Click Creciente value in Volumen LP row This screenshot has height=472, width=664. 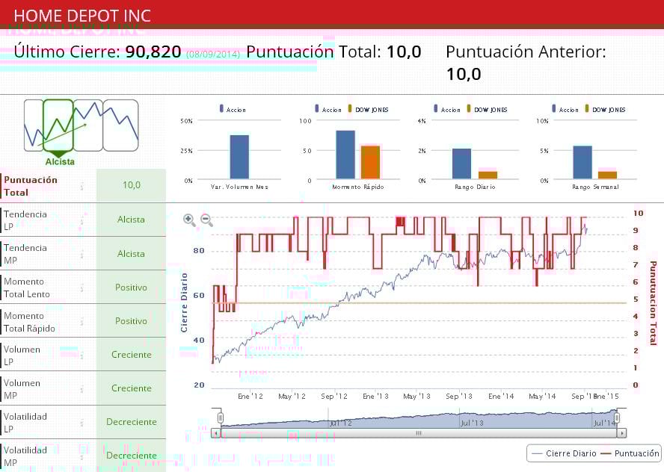click(132, 355)
